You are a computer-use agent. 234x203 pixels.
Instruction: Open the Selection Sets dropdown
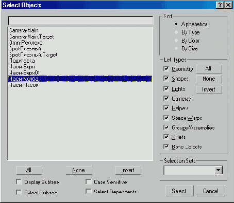(x=219, y=170)
